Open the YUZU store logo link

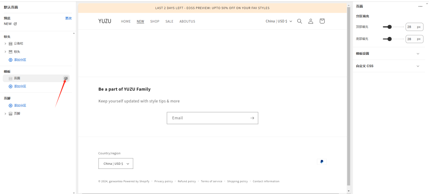(105, 21)
